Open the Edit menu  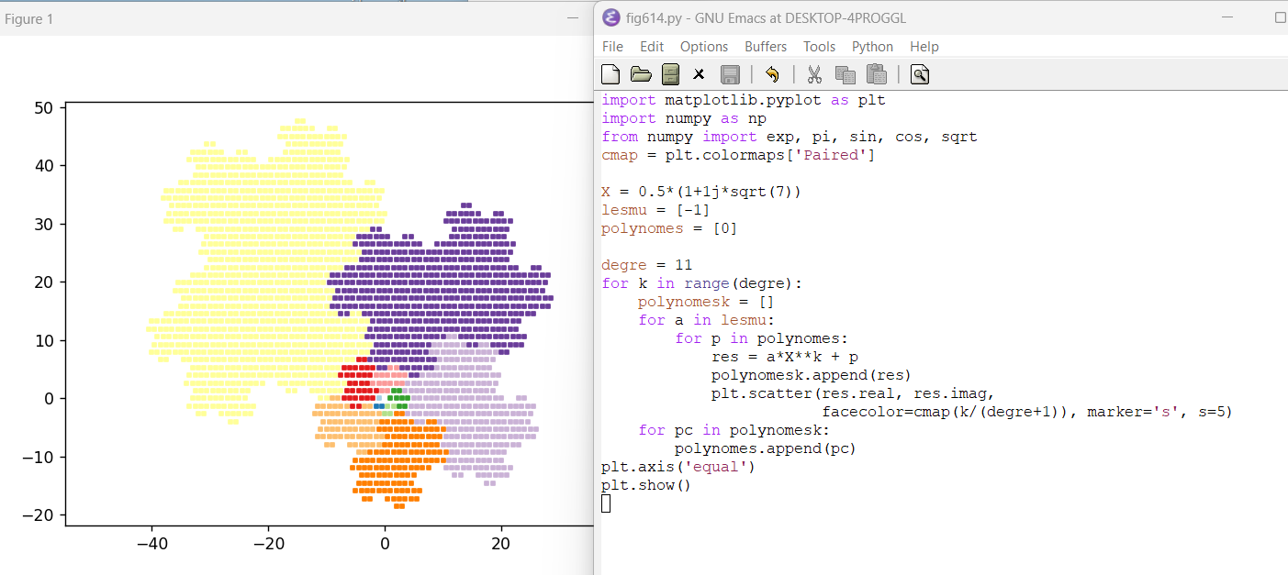pos(652,47)
